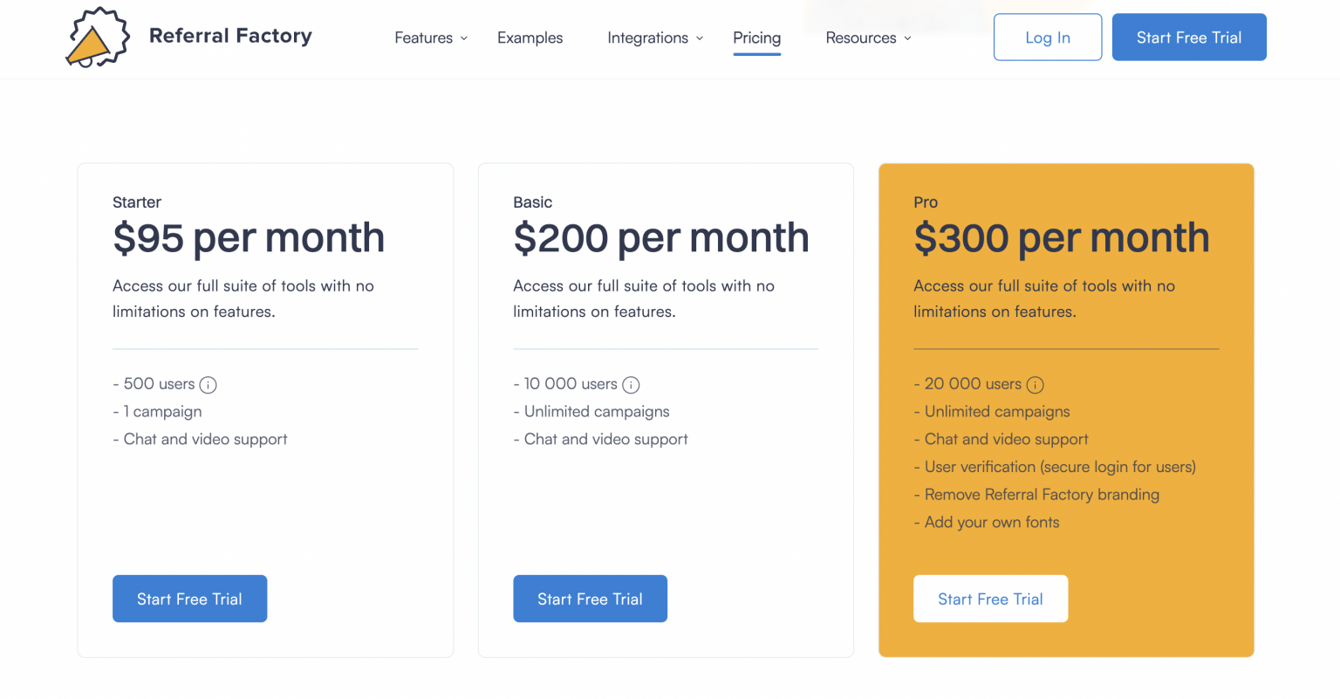
Task: Click the Referral Factory brand name text
Action: pos(230,36)
